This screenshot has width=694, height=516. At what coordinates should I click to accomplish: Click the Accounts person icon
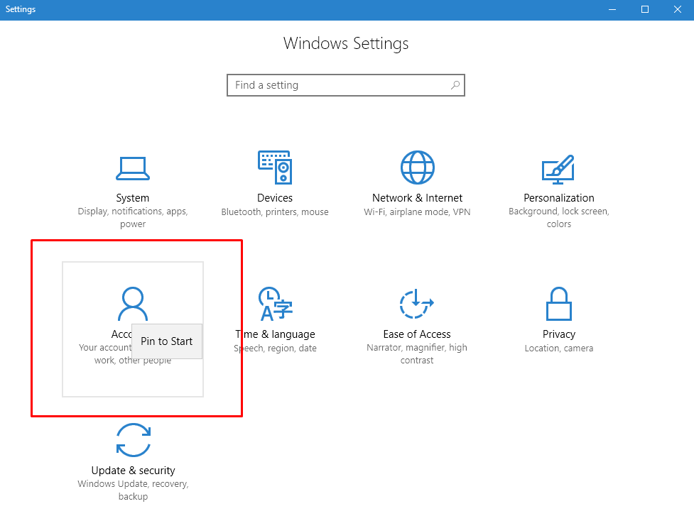(x=133, y=304)
